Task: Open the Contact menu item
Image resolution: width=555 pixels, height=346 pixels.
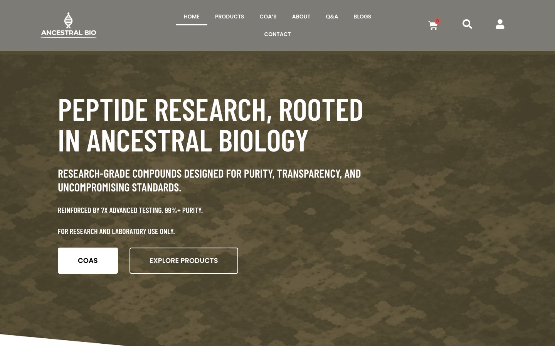Action: coord(277,34)
